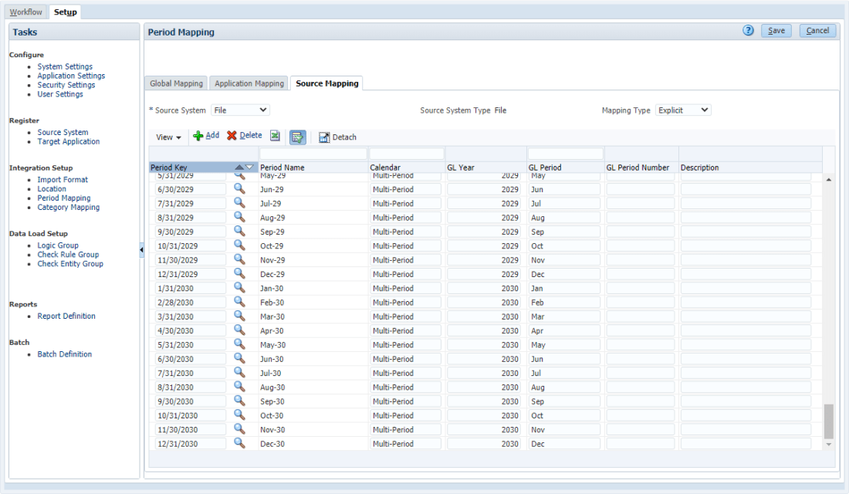This screenshot has height=494, width=849.
Task: Switch to the Workflow tab
Action: click(x=26, y=12)
